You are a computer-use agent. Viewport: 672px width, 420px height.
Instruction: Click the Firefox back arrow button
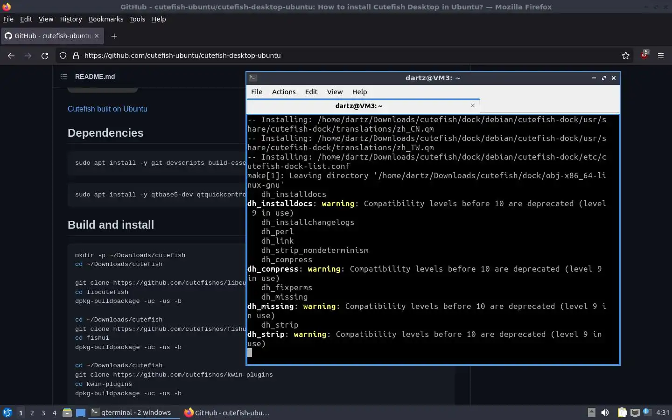point(11,56)
